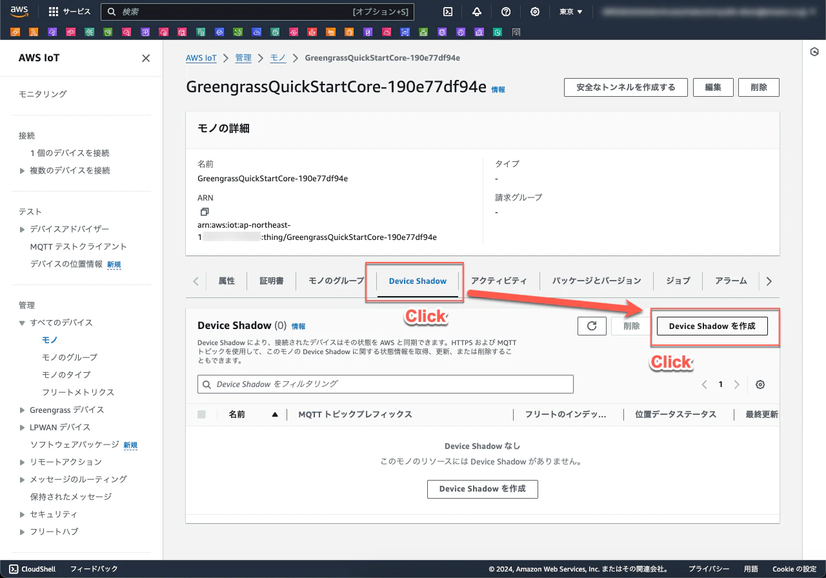Copy the thing ARN with the copy icon
This screenshot has width=826, height=578.
click(x=204, y=212)
